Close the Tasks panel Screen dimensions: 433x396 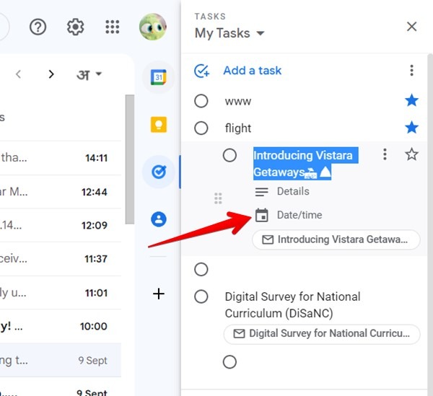(411, 27)
